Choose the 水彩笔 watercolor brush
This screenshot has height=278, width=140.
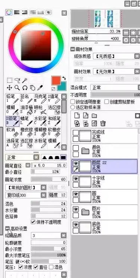coord(40,121)
